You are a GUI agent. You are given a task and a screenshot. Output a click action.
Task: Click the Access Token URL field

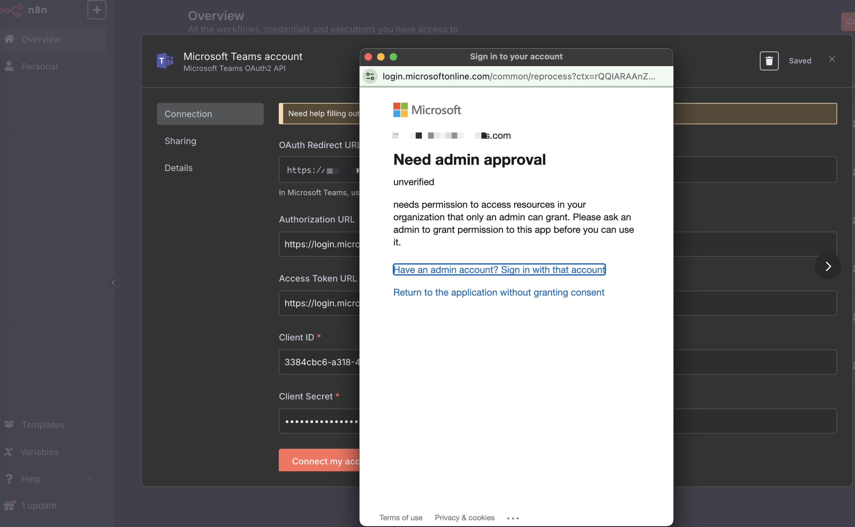click(x=558, y=303)
